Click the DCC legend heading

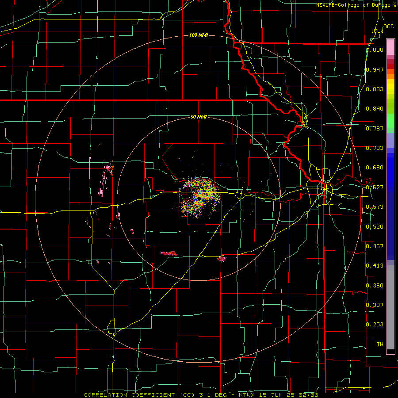(x=388, y=27)
